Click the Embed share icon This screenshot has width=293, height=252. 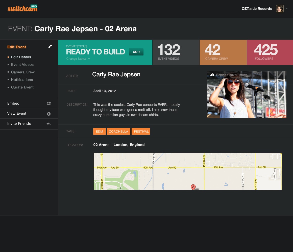49,103
